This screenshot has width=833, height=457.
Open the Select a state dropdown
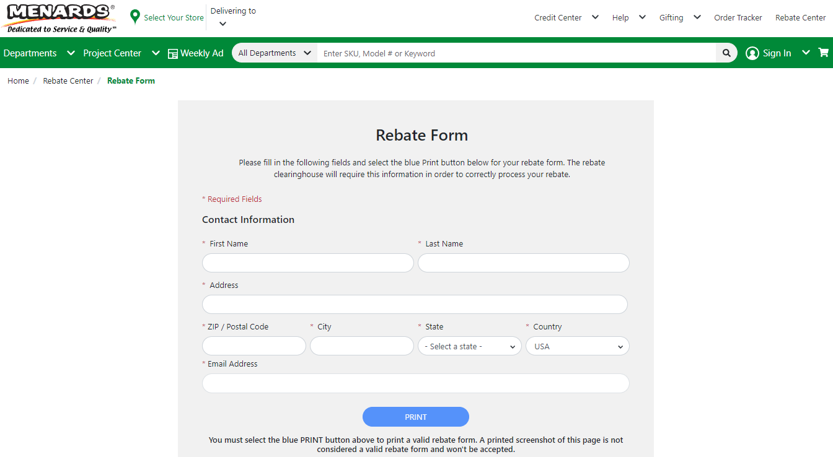point(469,346)
